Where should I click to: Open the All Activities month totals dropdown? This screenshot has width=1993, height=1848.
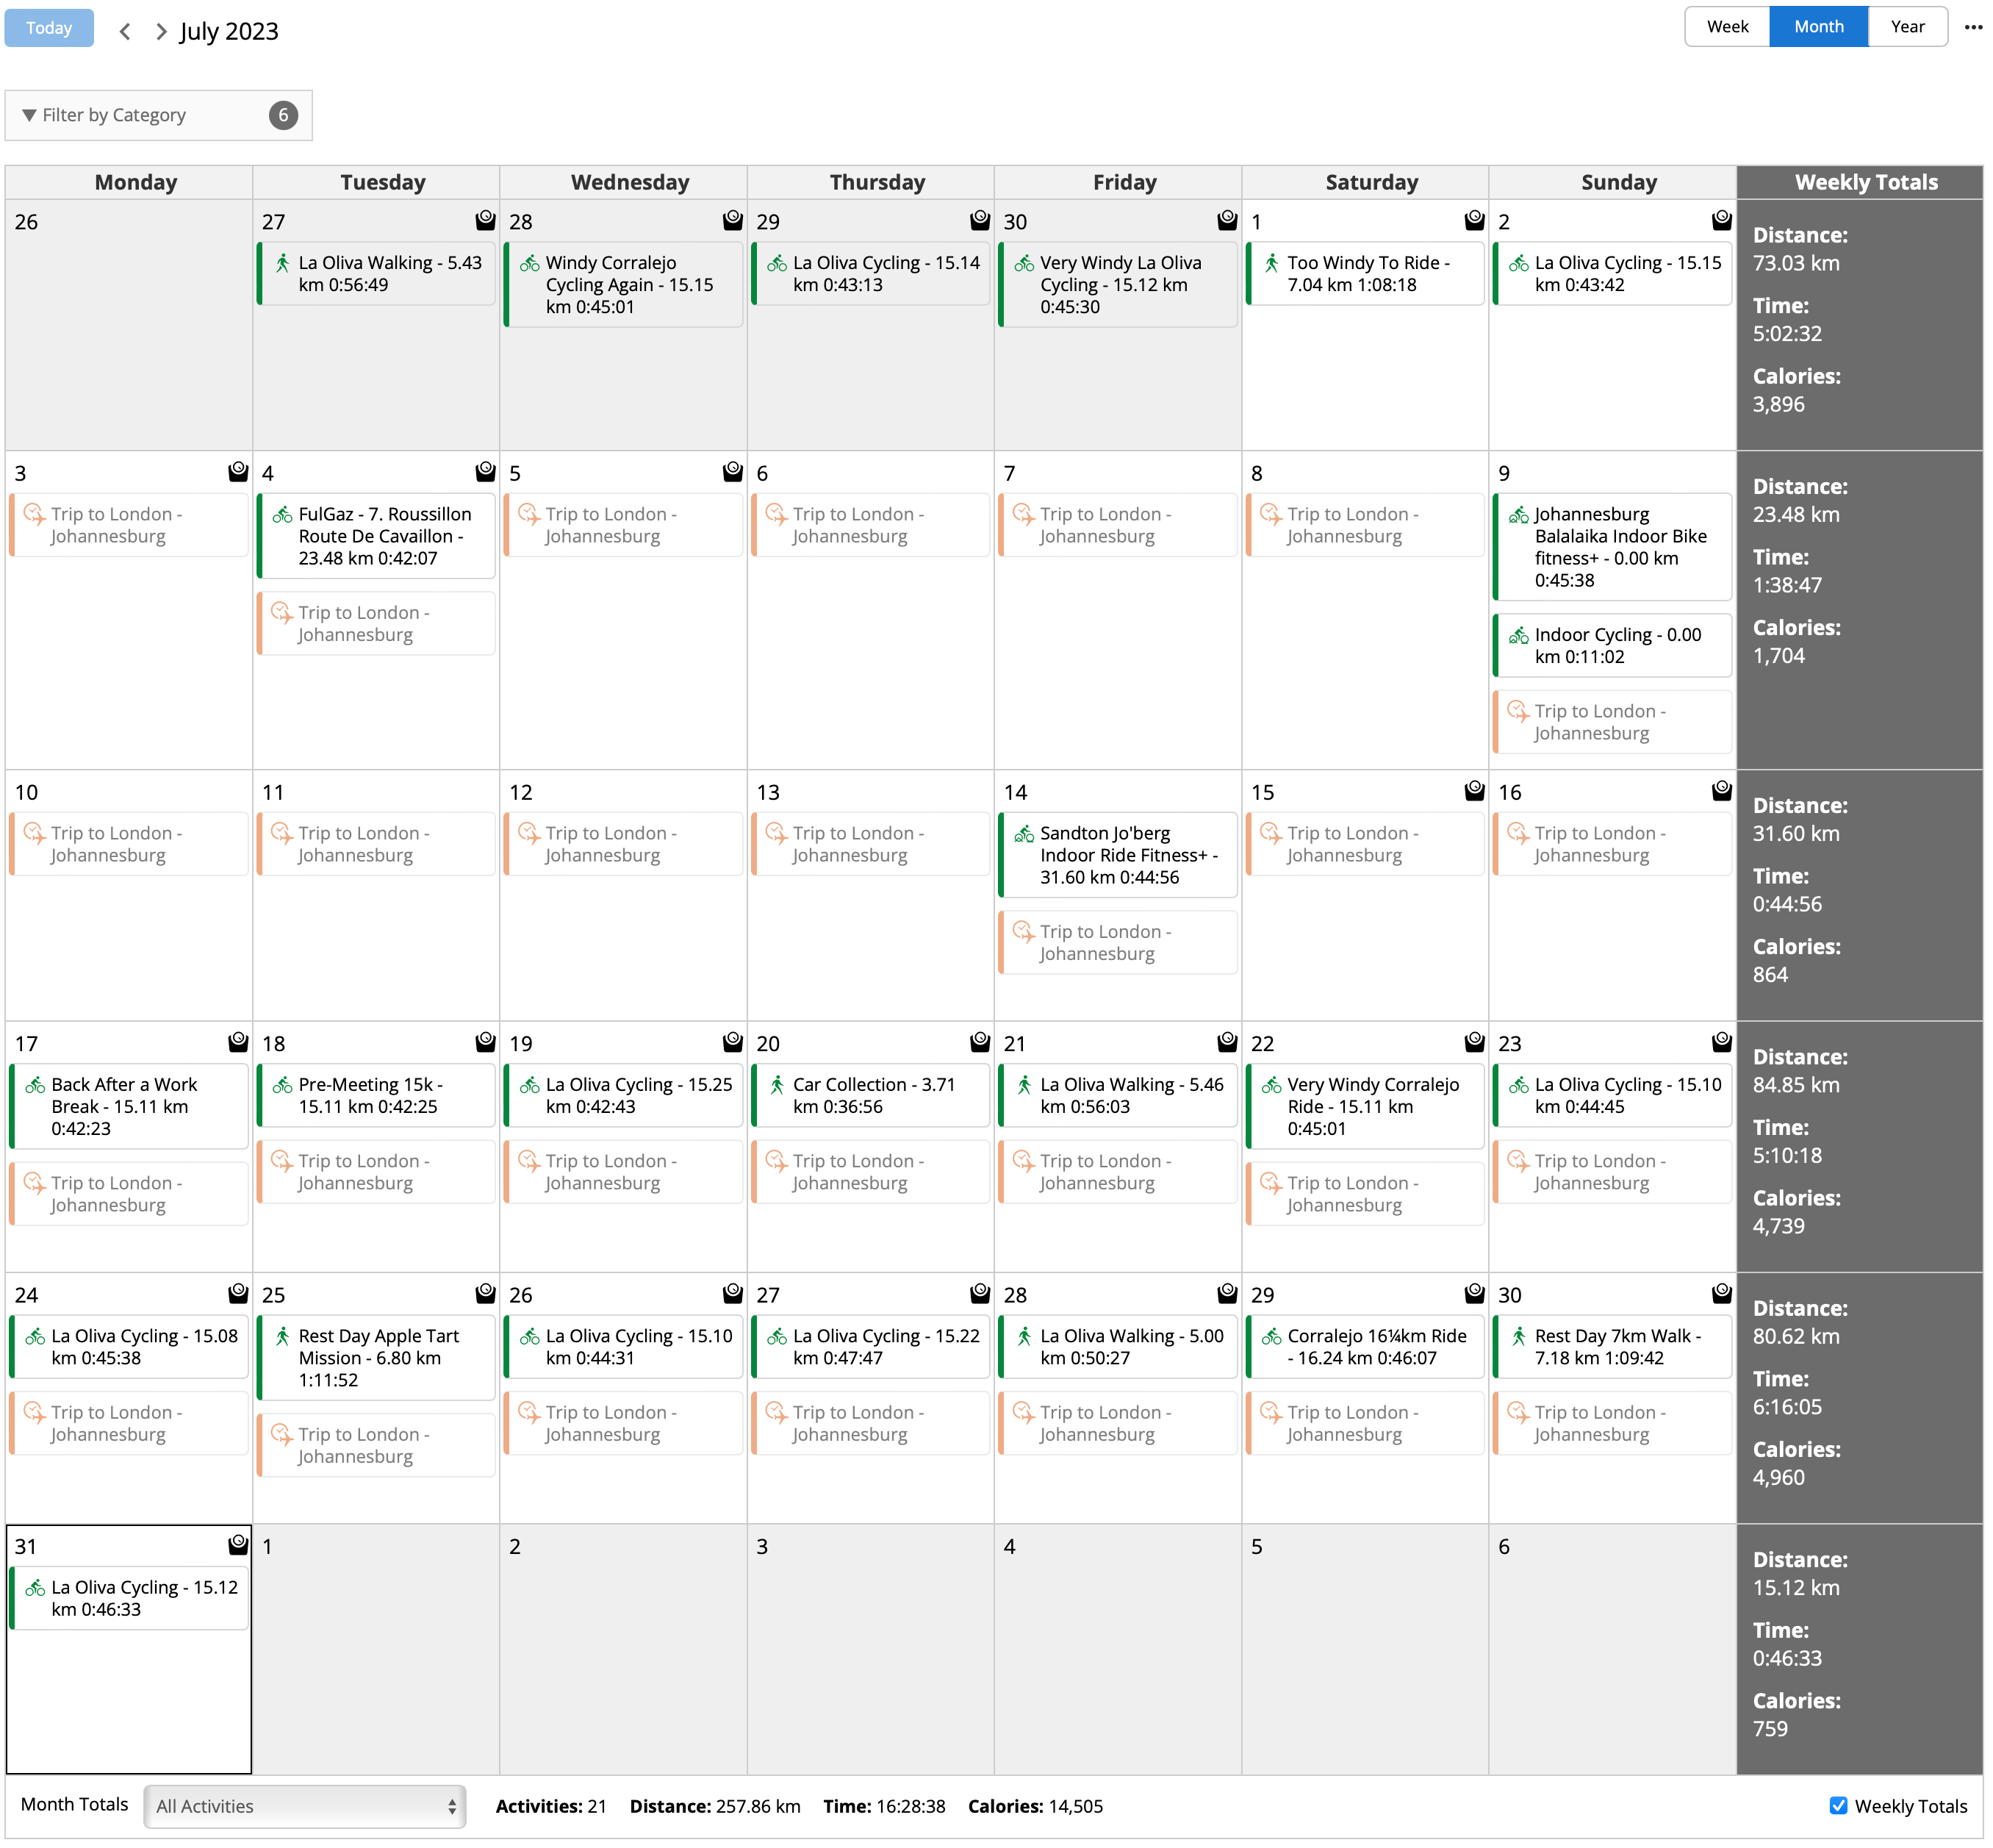tap(305, 1806)
